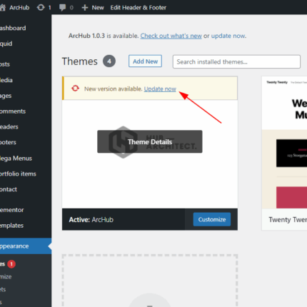Open the Media sidebar menu

[6, 80]
